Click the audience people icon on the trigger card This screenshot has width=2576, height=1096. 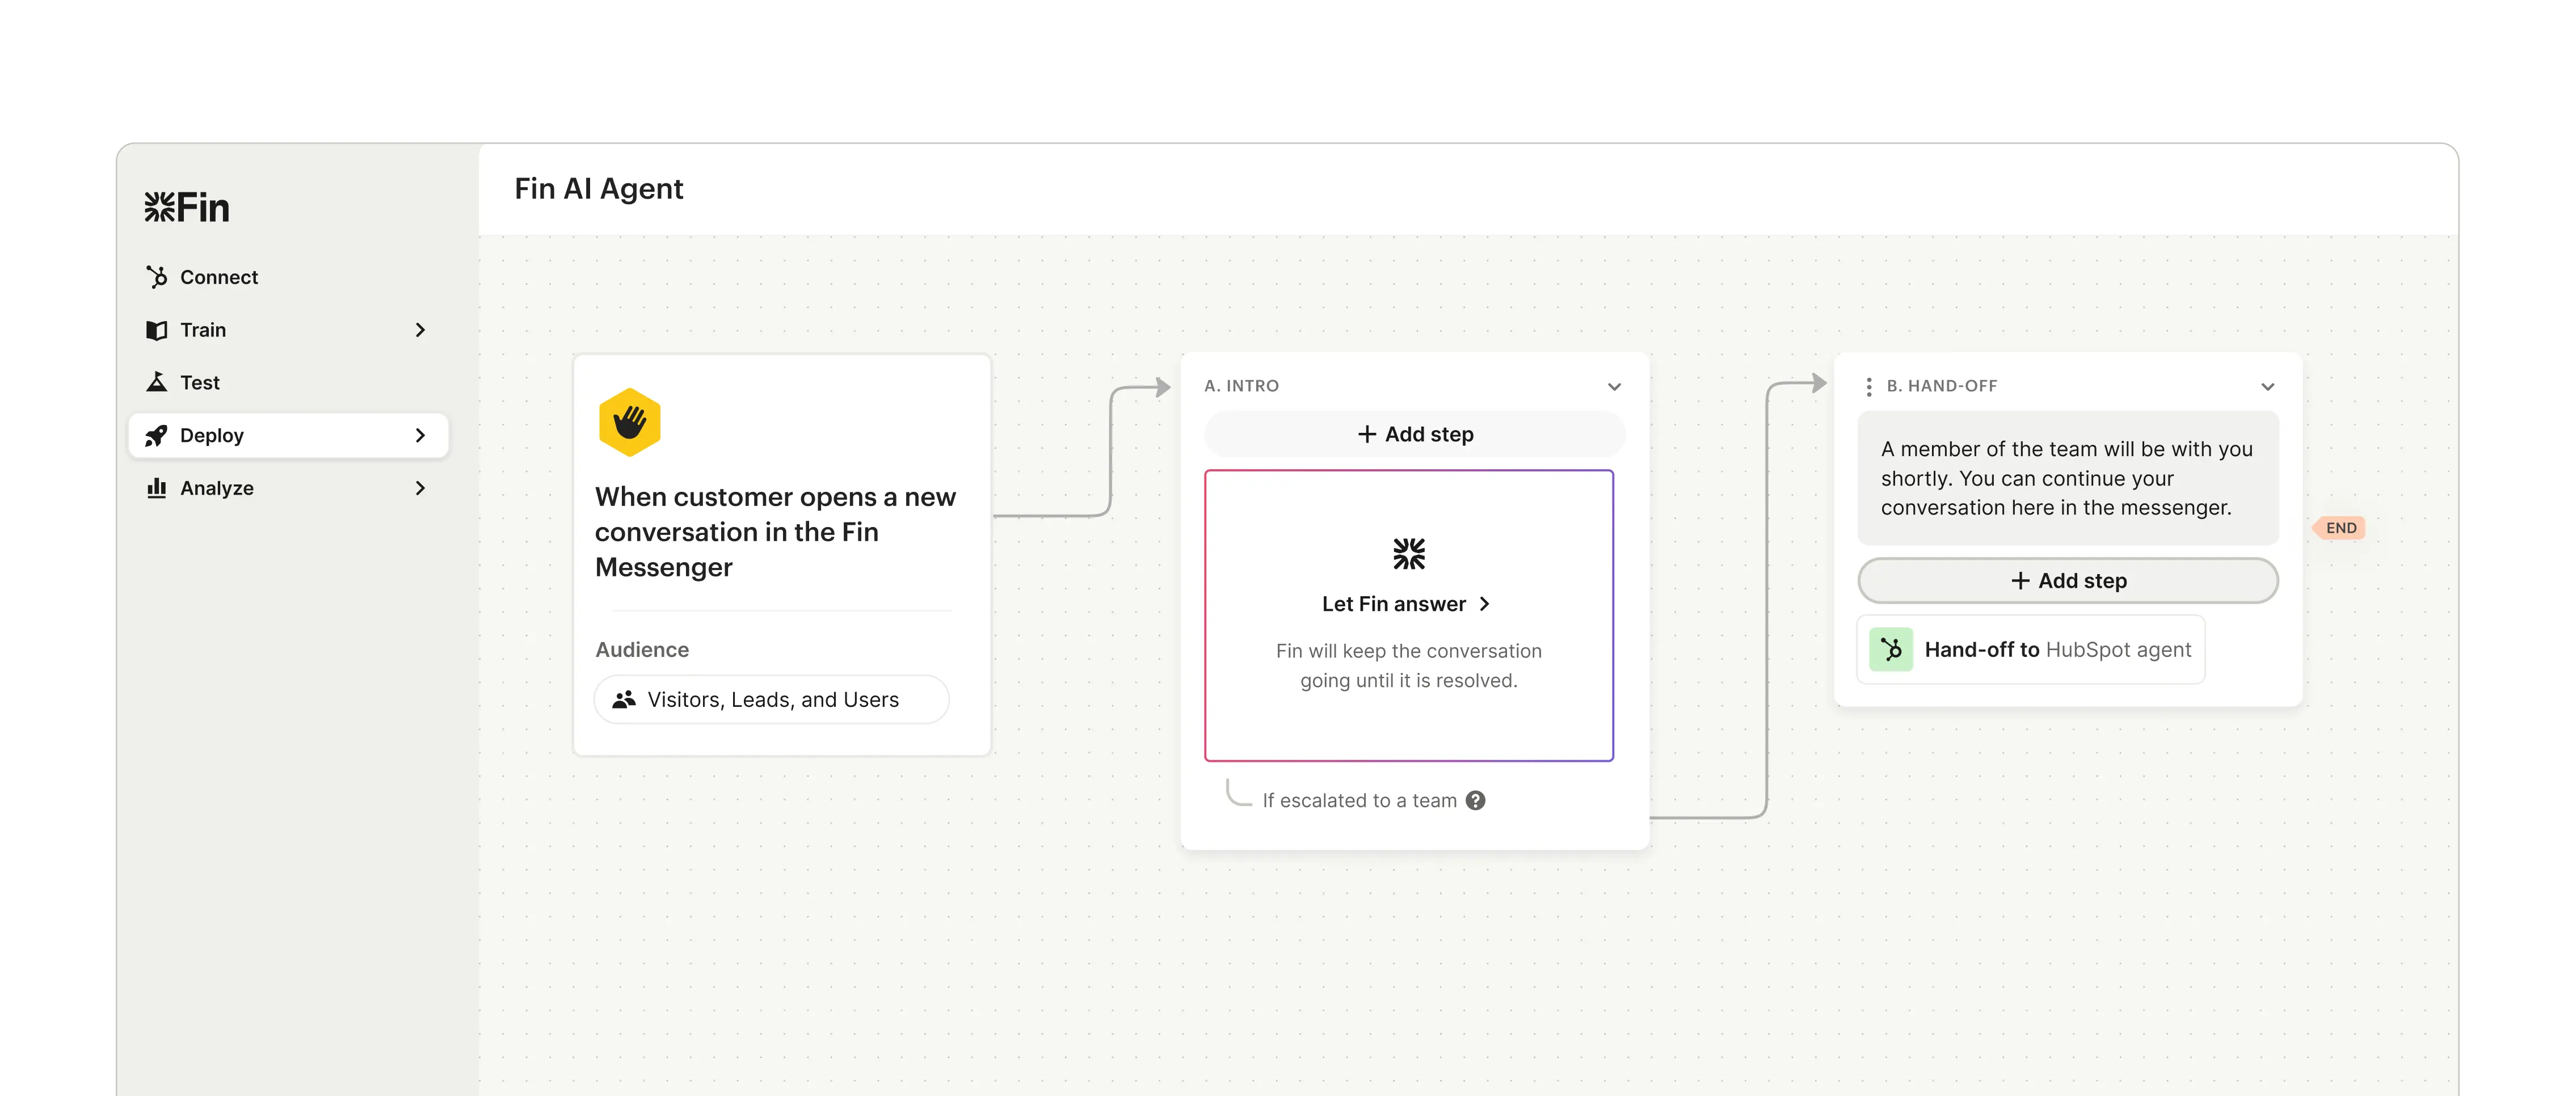[625, 699]
